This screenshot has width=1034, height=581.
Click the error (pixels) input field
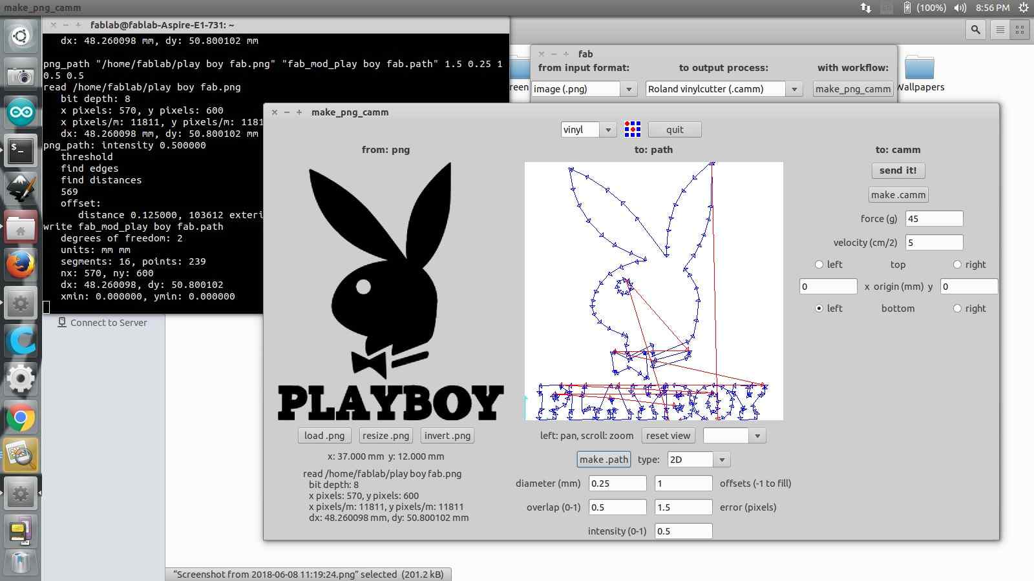[683, 507]
